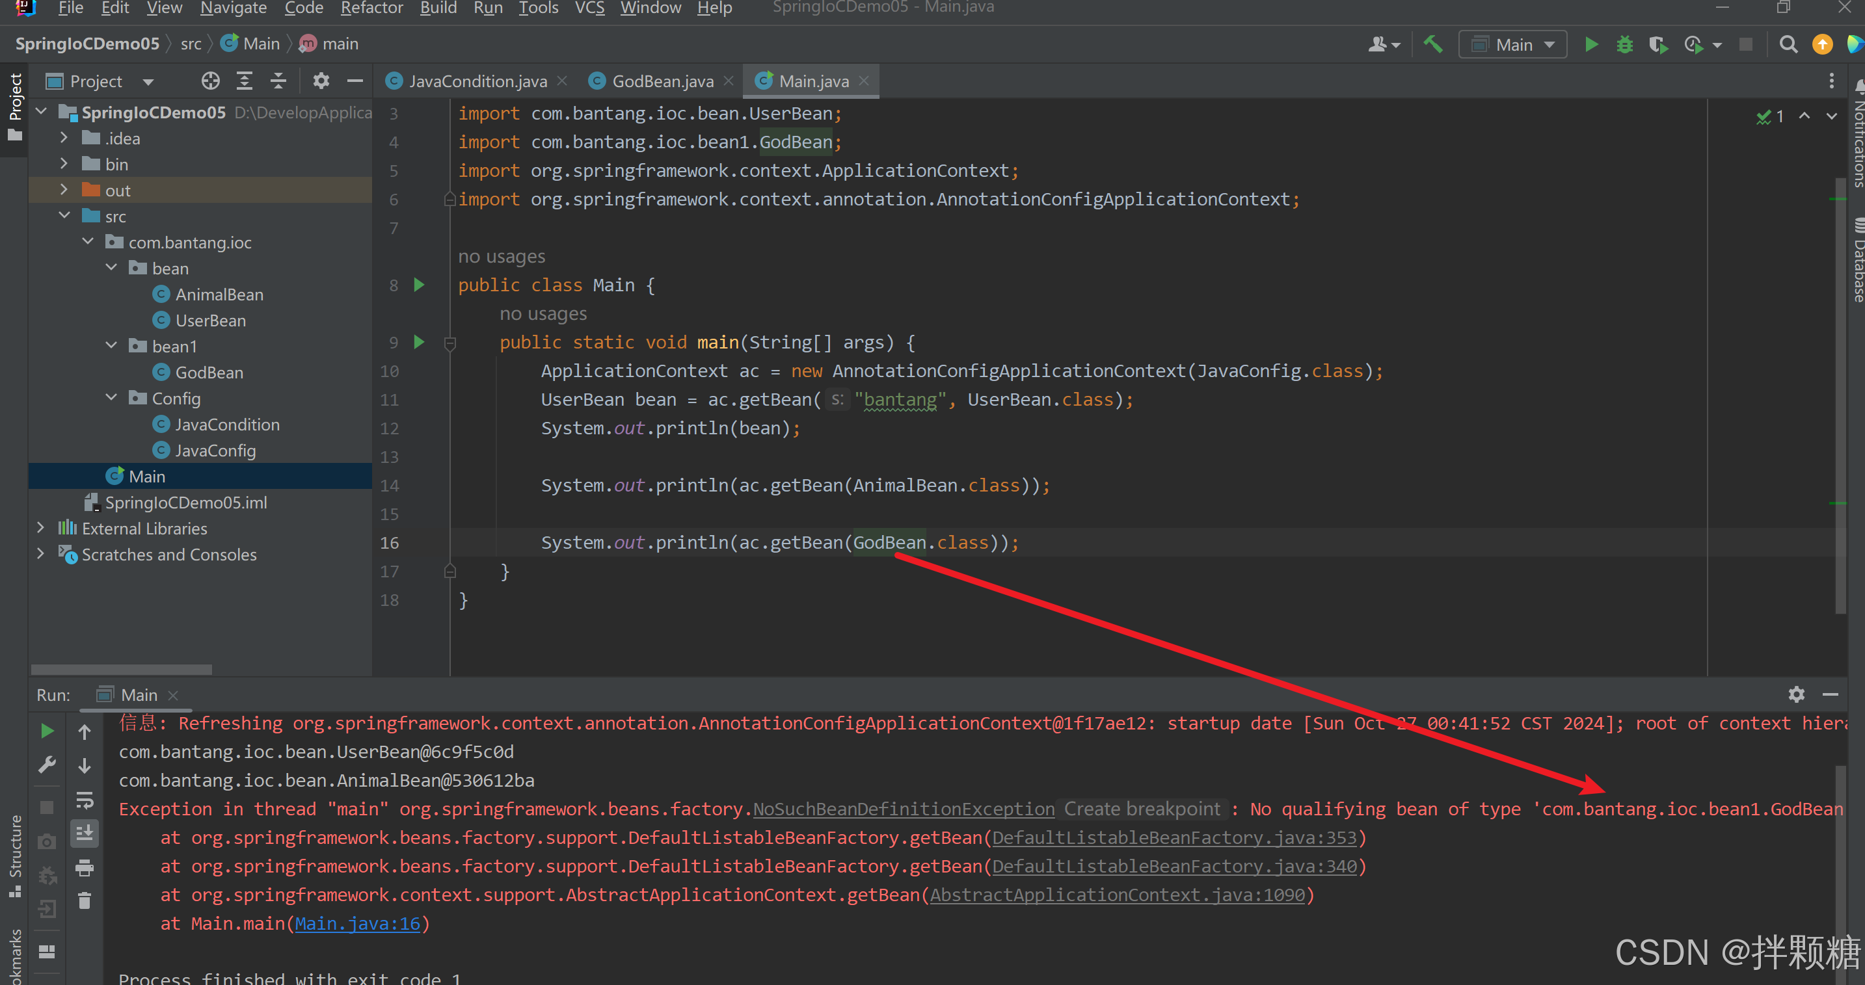Click Select Opened File target icon

(x=211, y=81)
